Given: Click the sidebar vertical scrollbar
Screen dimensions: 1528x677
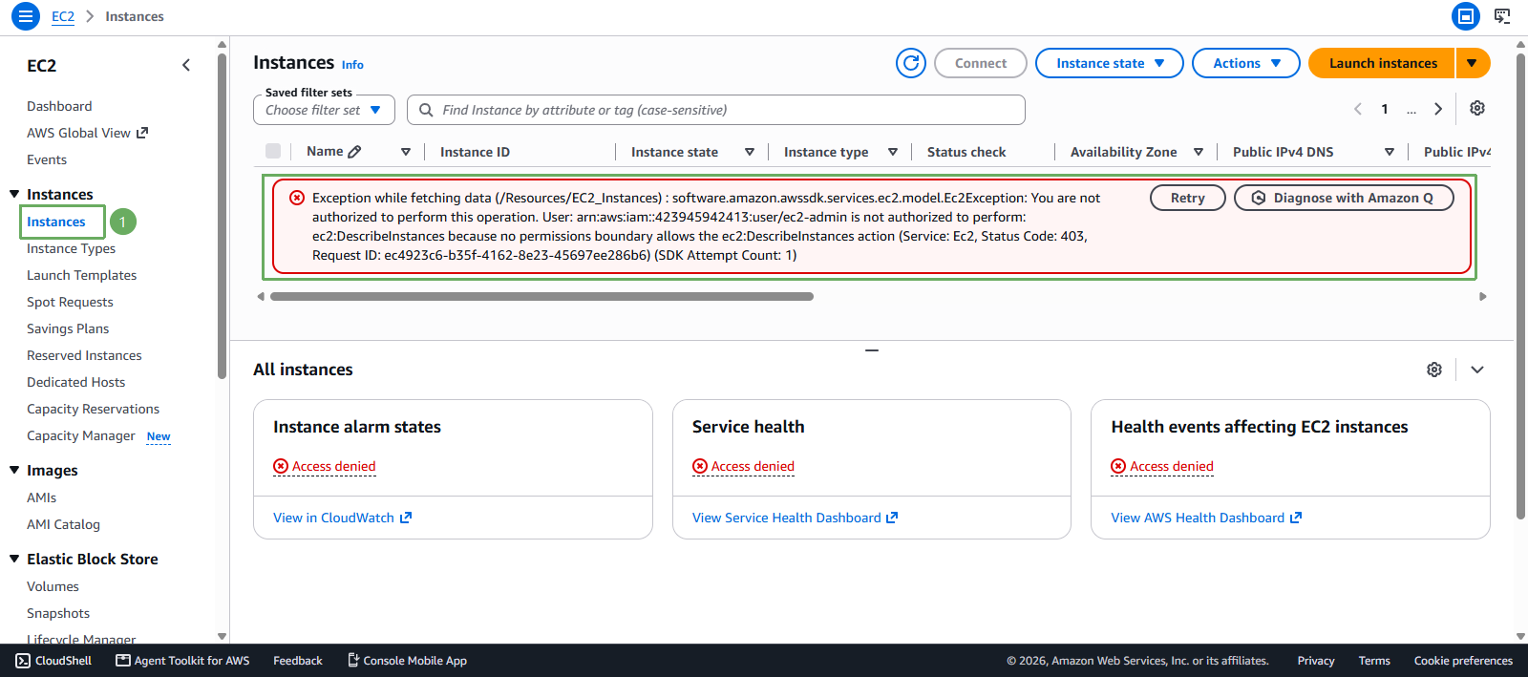Looking at the screenshot, I should tap(222, 215).
